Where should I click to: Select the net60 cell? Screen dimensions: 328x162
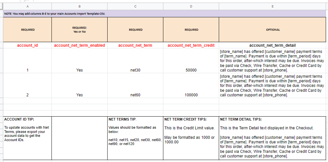click(x=135, y=85)
